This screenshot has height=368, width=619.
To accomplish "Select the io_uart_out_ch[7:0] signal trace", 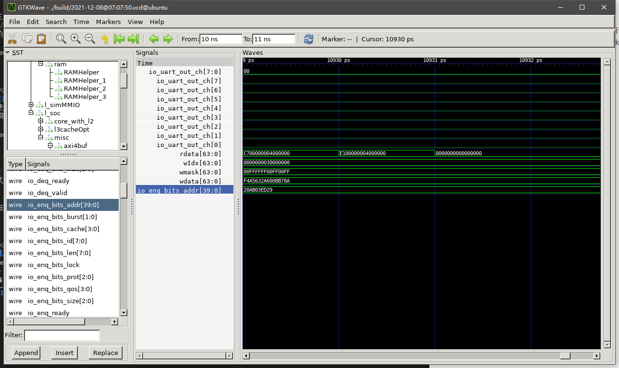I will tap(185, 72).
